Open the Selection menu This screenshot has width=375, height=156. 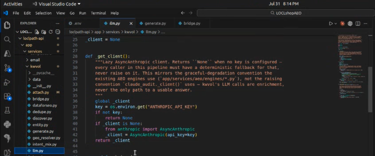[x=44, y=13]
